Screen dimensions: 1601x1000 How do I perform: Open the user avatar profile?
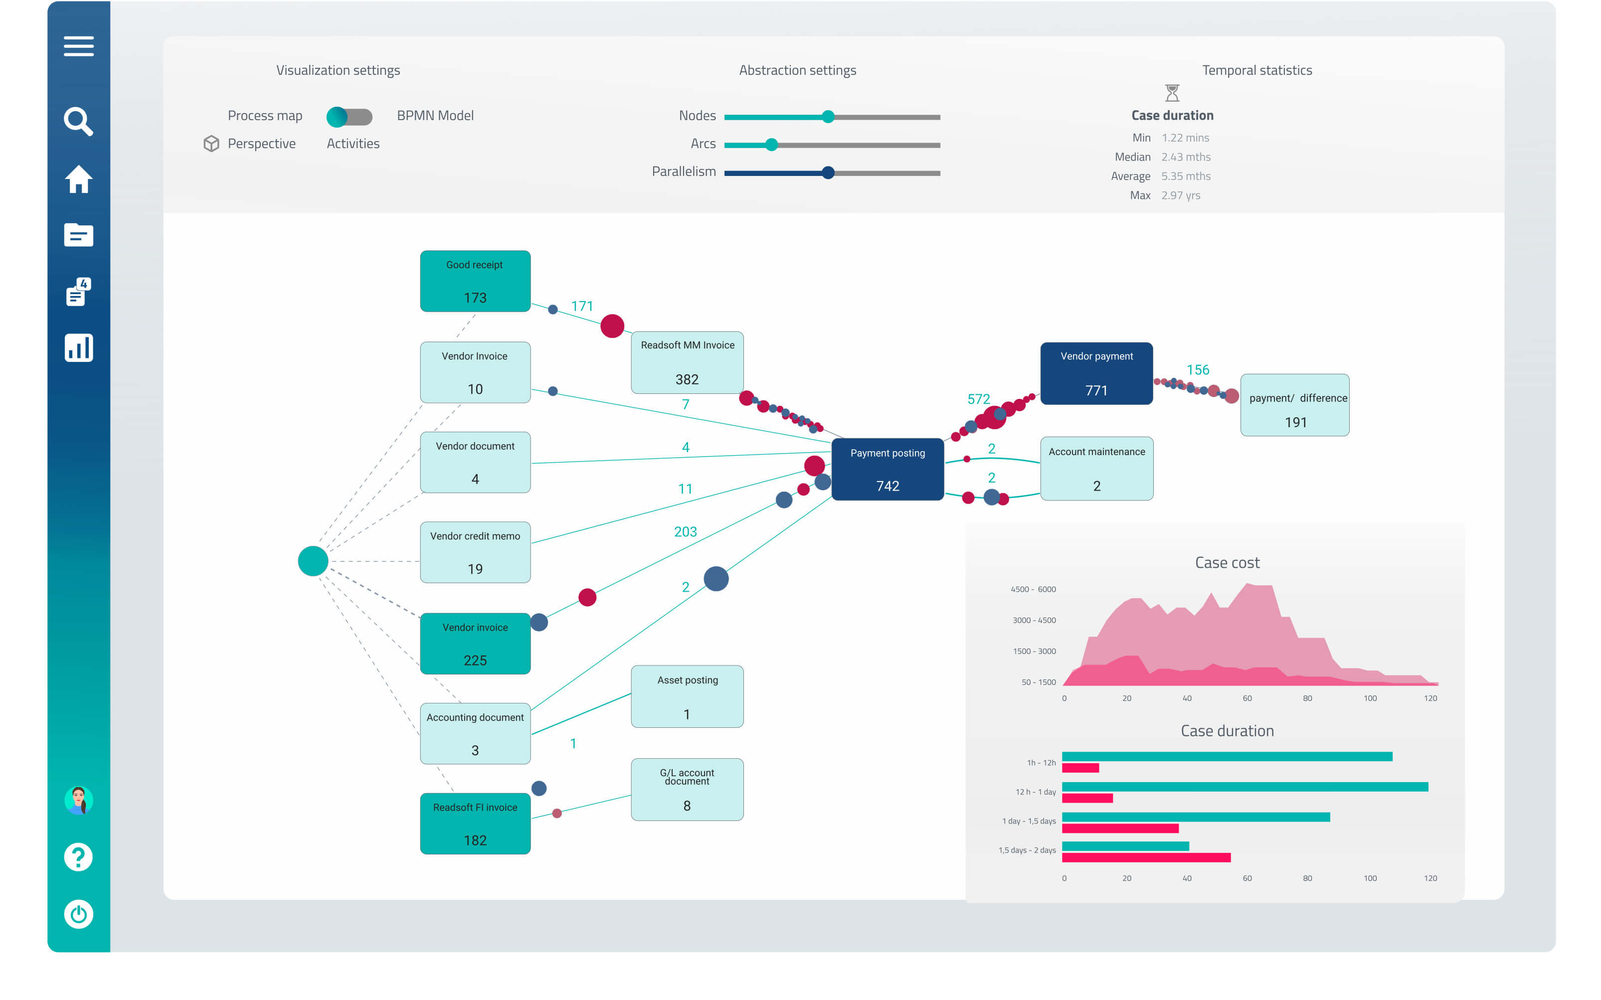click(x=78, y=800)
